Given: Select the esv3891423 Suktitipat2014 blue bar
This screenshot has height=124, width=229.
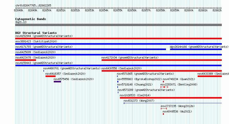Looking at the screenshot, I should [118, 44].
